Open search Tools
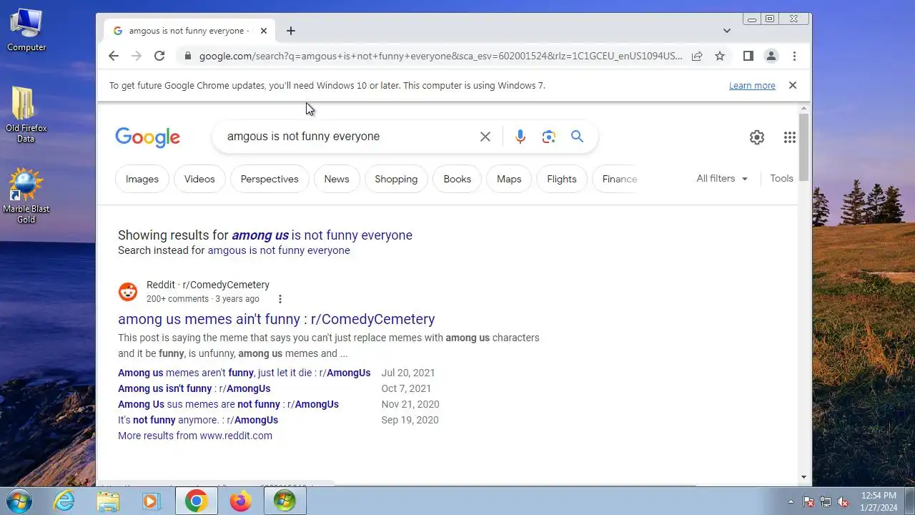 (781, 179)
